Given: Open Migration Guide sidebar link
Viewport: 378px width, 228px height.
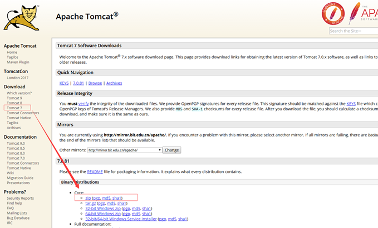Looking at the screenshot, I should [x=20, y=178].
